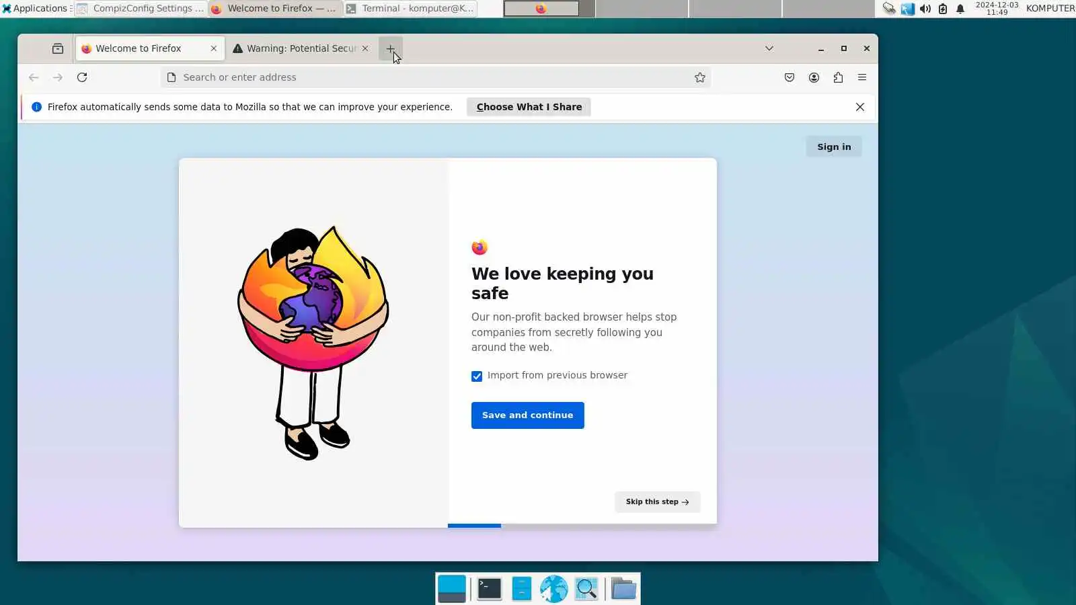This screenshot has width=1076, height=605.
Task: Open the Firefox application hamburger menu
Action: point(862,77)
